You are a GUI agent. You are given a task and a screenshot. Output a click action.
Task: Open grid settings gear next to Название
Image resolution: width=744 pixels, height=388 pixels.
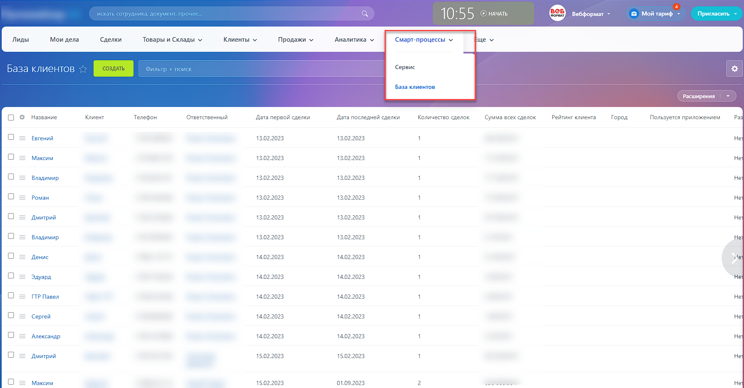(x=22, y=117)
